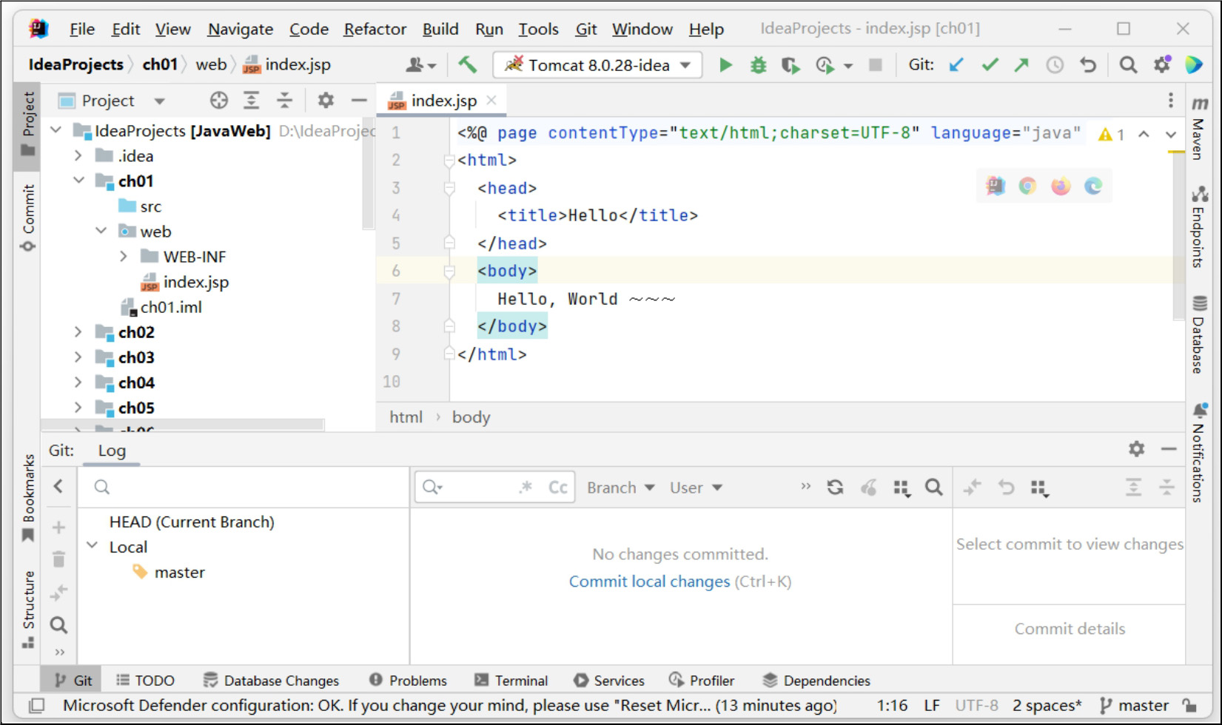This screenshot has height=725, width=1222.
Task: Toggle Regex option in Git log search
Action: tap(526, 488)
